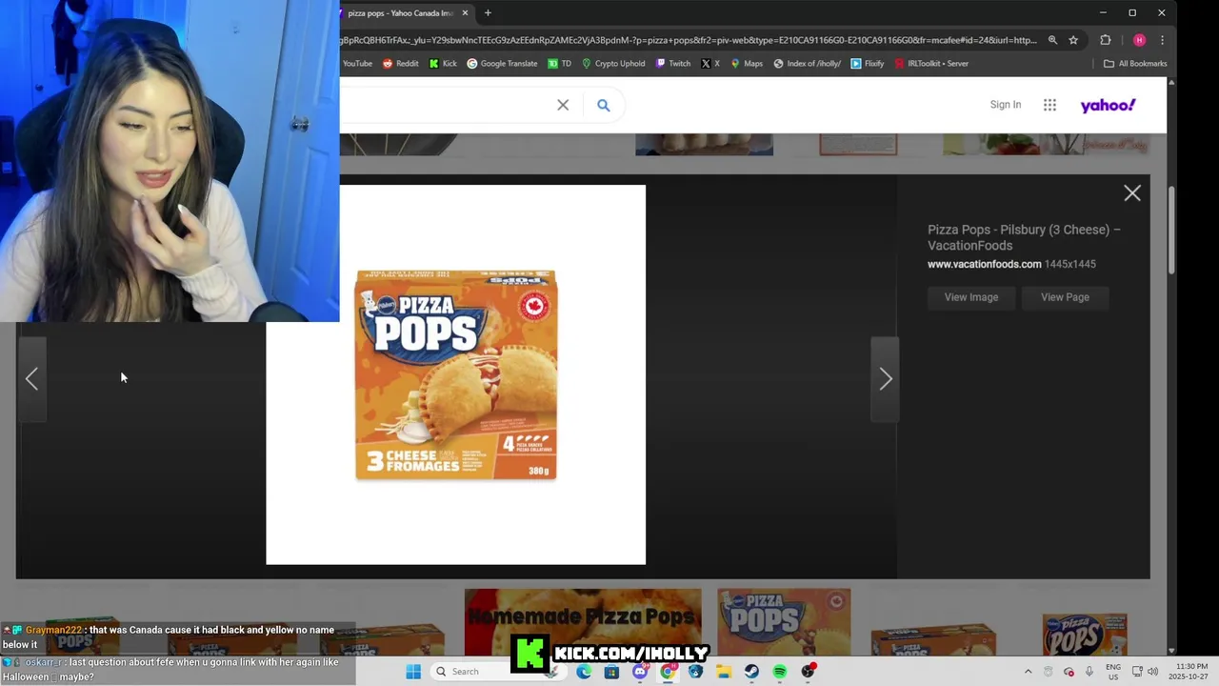Open the YouTube bookmark
The width and height of the screenshot is (1219, 686).
pos(357,64)
